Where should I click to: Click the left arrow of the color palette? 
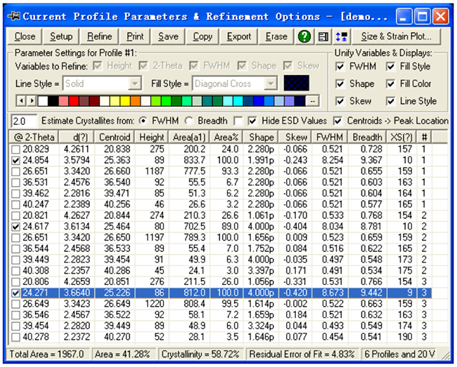[21, 101]
